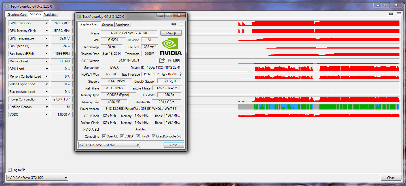Screen dimensions: 406x186
Task: Click the Boost 1367 MHz GPU Clock field
Action: pyautogui.click(x=172, y=116)
